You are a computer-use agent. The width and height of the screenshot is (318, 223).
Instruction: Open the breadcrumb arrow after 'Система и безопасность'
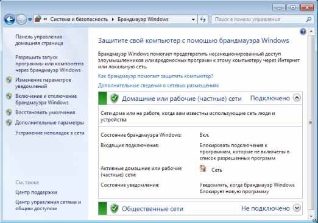tap(113, 20)
